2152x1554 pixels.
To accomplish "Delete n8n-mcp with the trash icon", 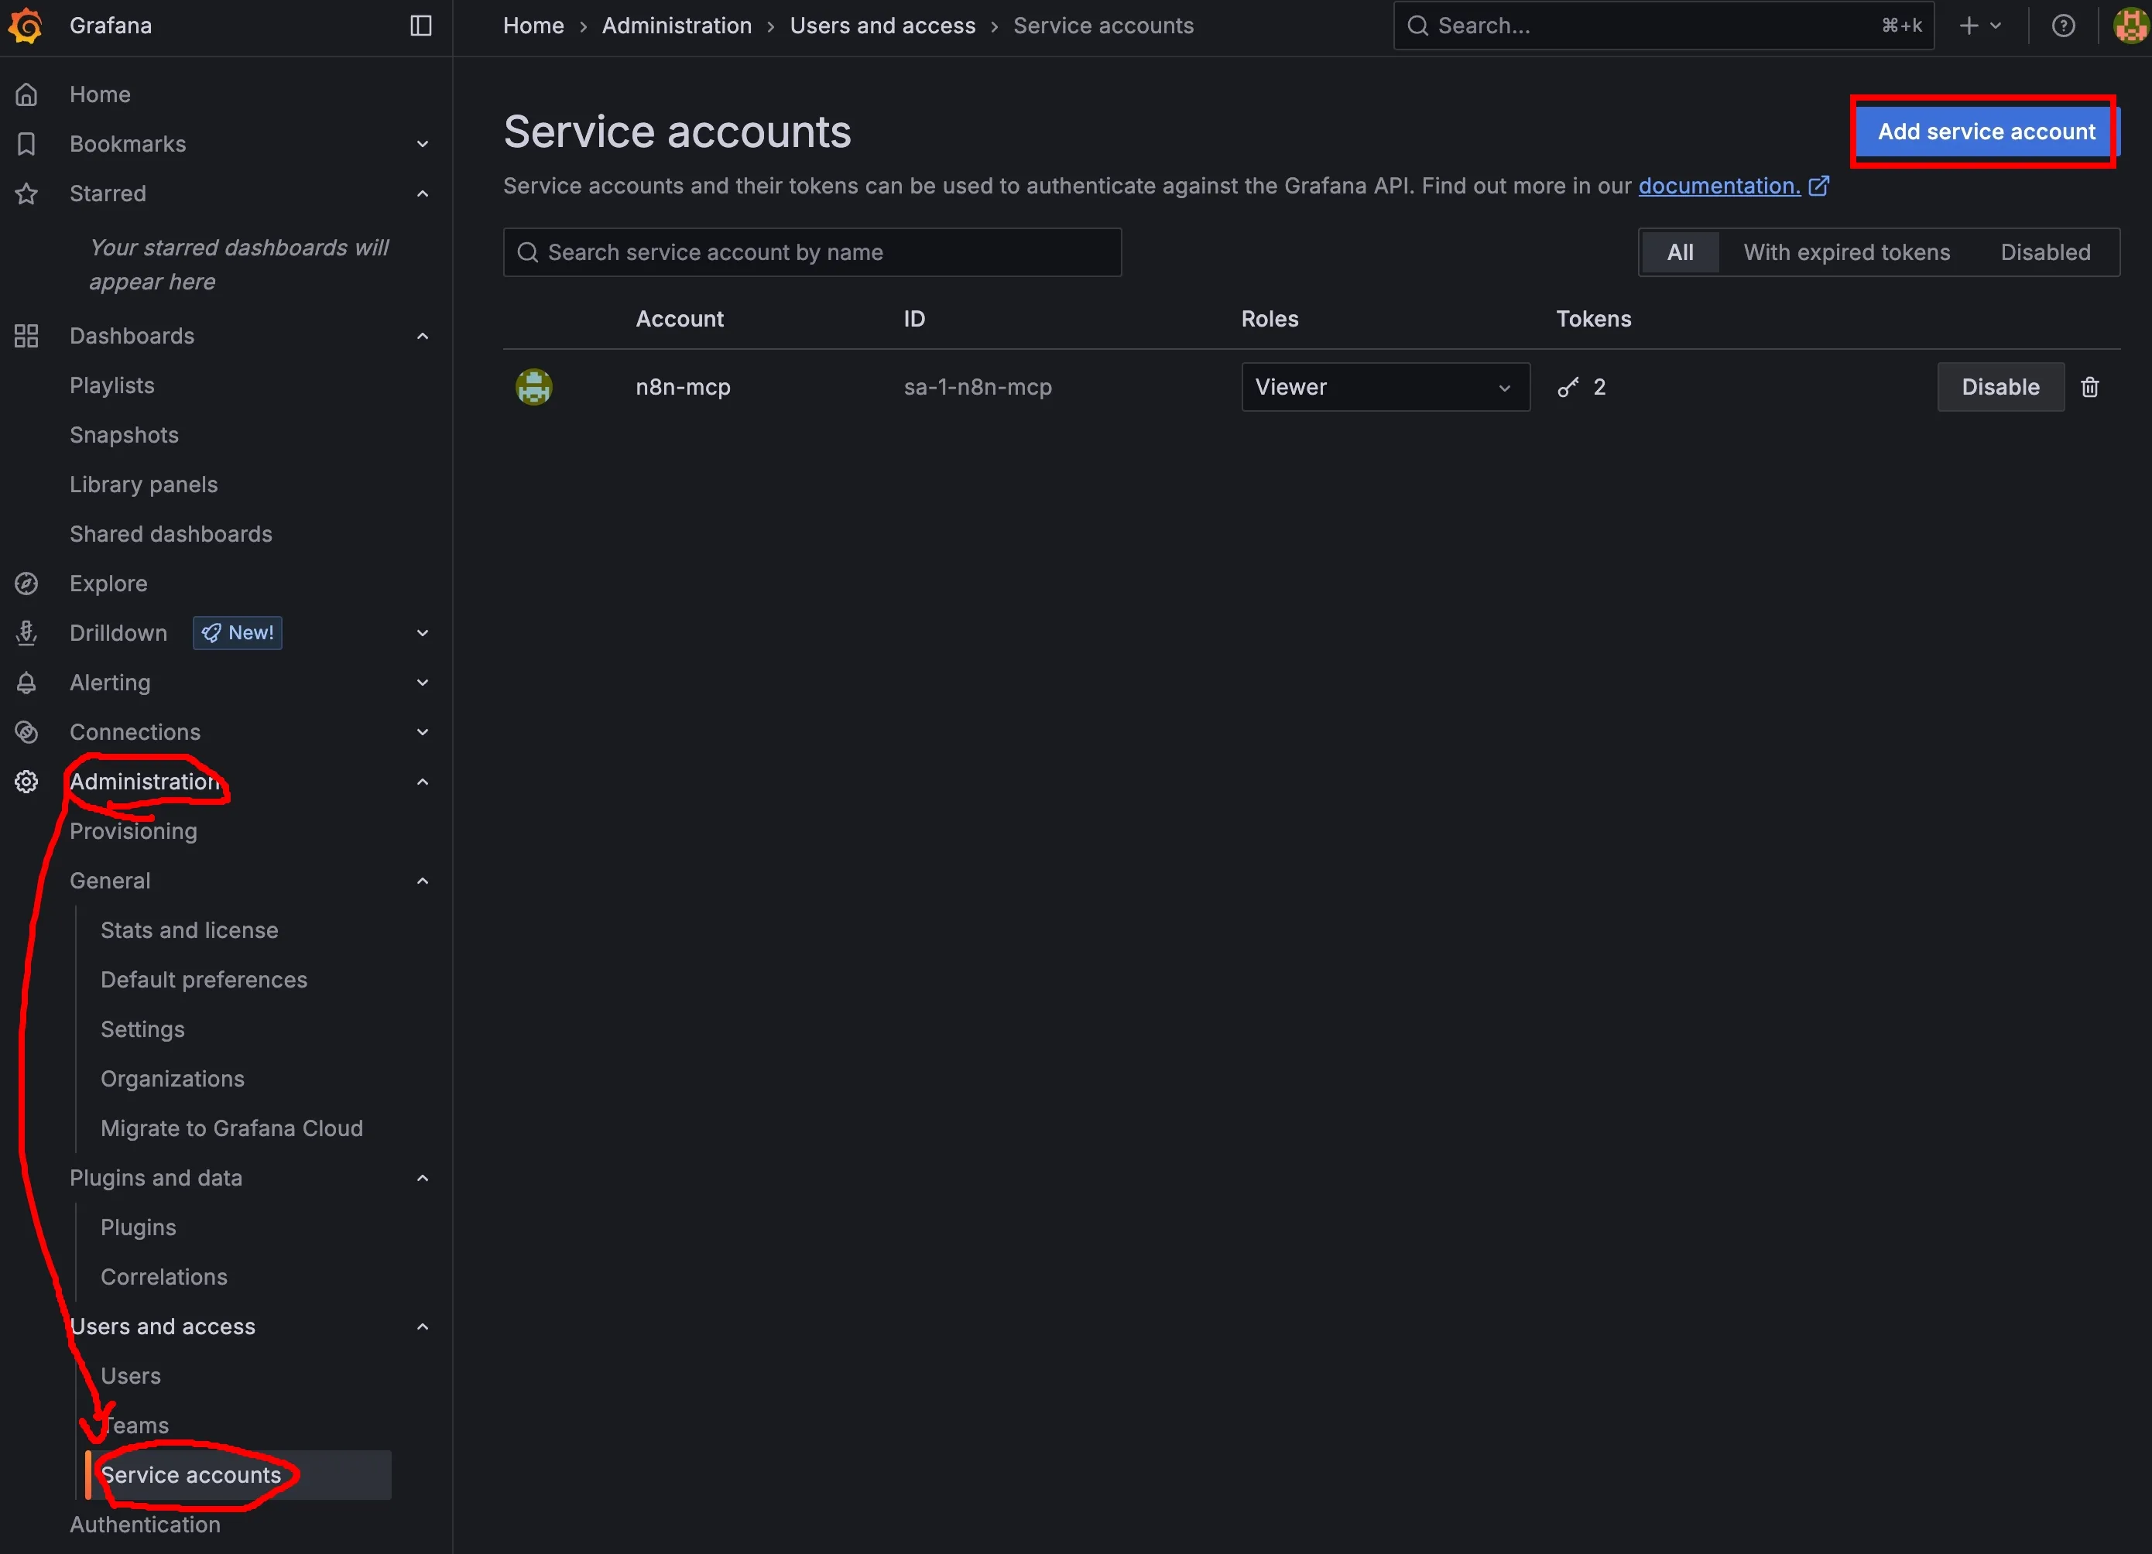I will [2089, 387].
